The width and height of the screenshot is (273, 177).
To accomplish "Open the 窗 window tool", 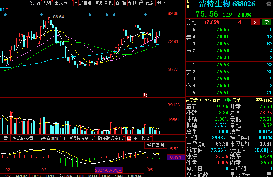I will [x=124, y=3].
